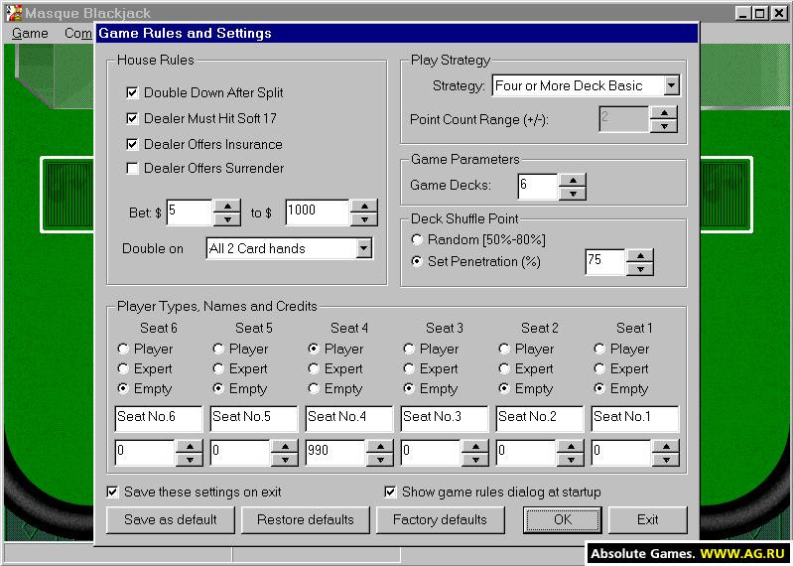Increase maximum bet with up arrow
Image resolution: width=793 pixels, height=566 pixels.
[x=364, y=207]
